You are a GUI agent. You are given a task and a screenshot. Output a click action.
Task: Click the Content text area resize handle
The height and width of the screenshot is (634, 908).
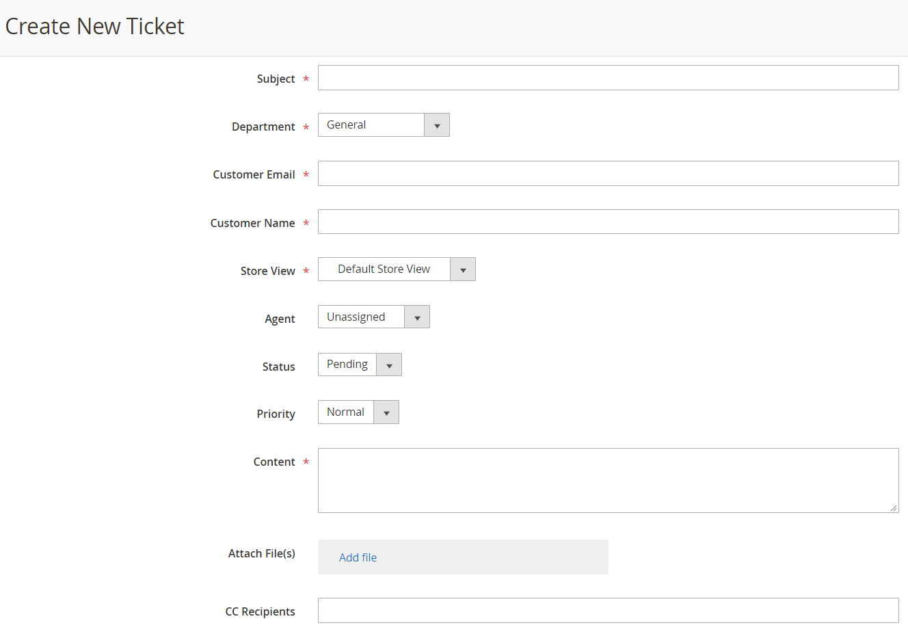894,507
